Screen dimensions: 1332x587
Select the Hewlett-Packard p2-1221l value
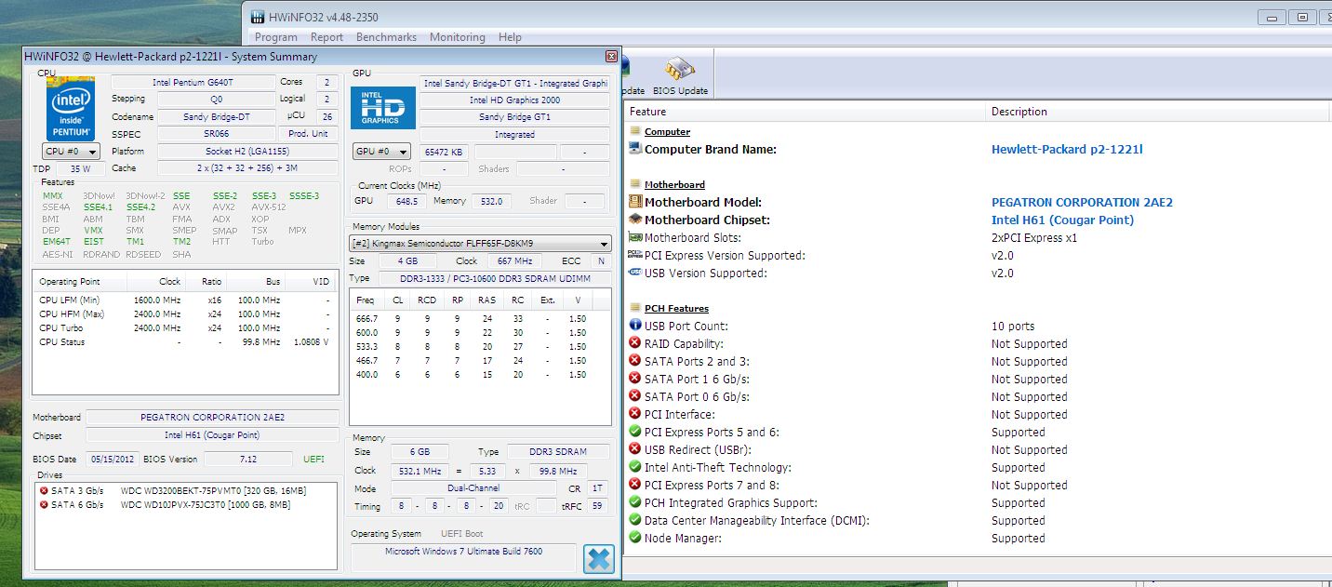click(x=1067, y=149)
